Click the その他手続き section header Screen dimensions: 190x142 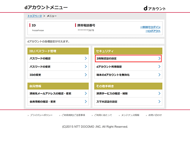tap(128, 86)
